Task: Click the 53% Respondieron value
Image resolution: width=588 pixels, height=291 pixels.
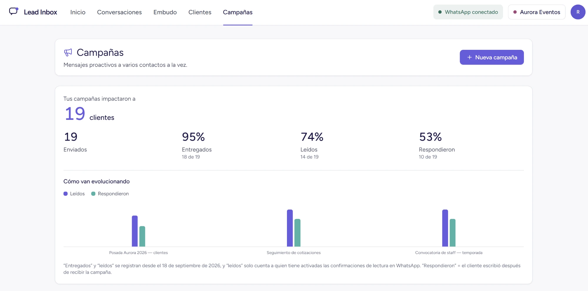Action: 430,137
